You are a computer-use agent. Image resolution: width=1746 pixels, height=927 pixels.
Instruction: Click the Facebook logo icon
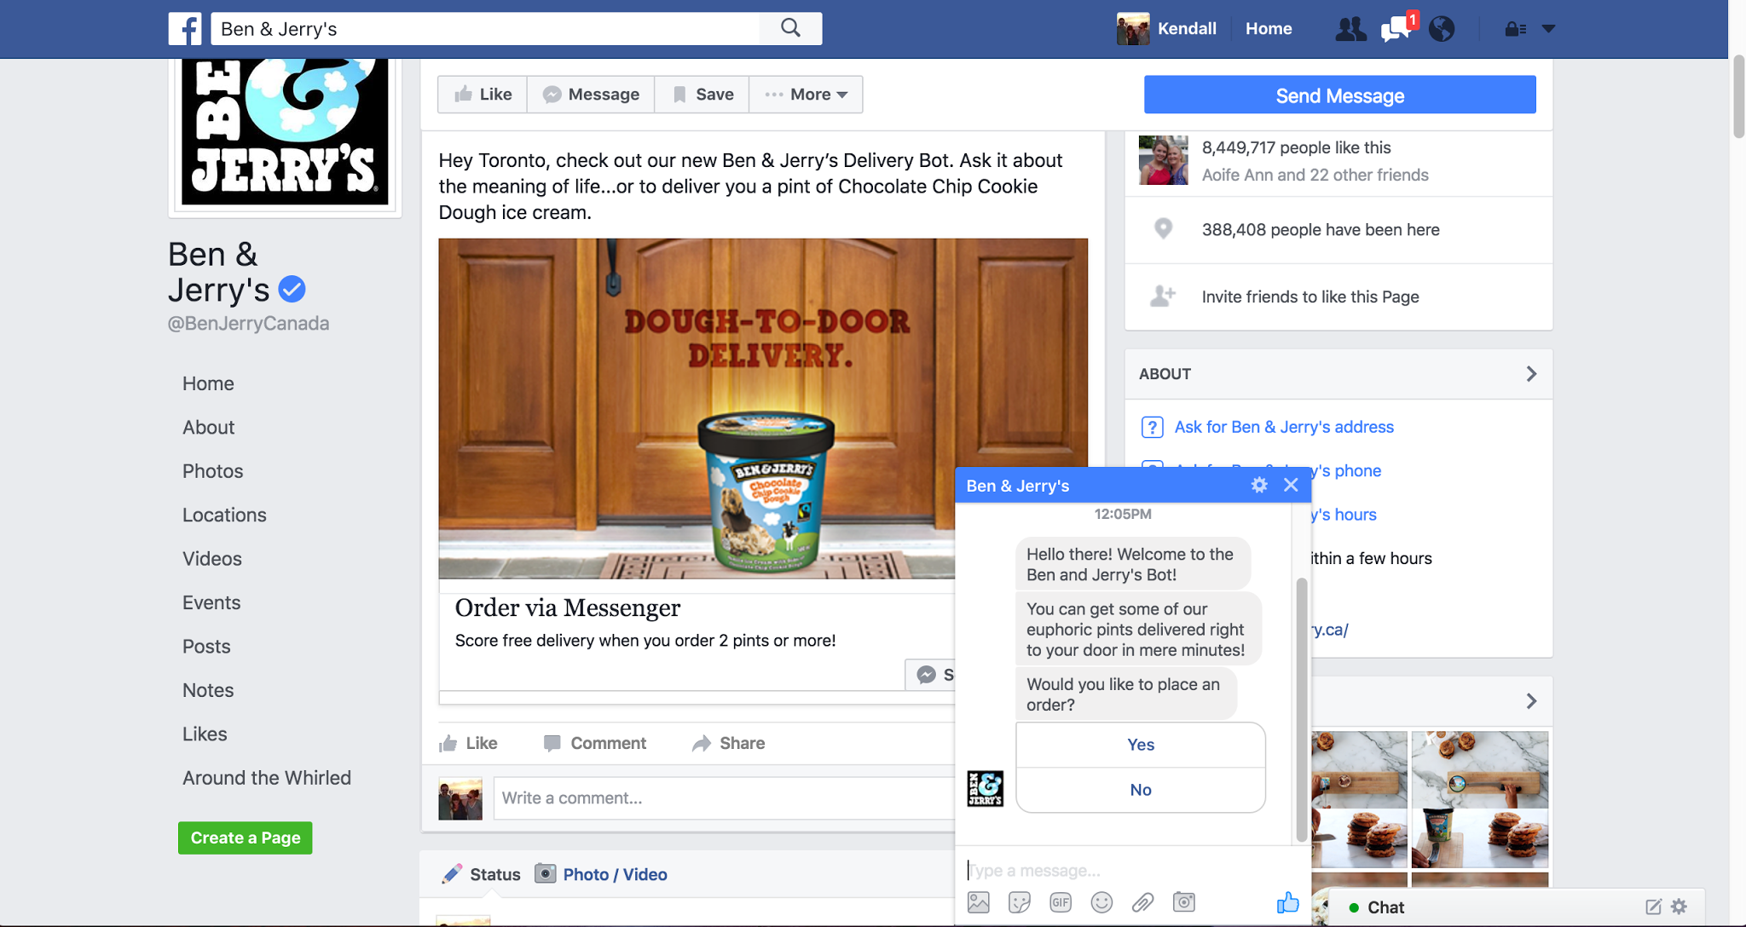[x=185, y=29]
